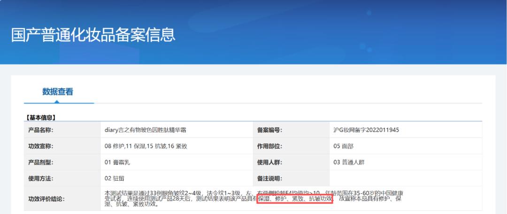Image resolution: width=507 pixels, height=214 pixels.
Task: Select the efficacy claims value 08 修护,11 保湿
Action: pos(146,146)
